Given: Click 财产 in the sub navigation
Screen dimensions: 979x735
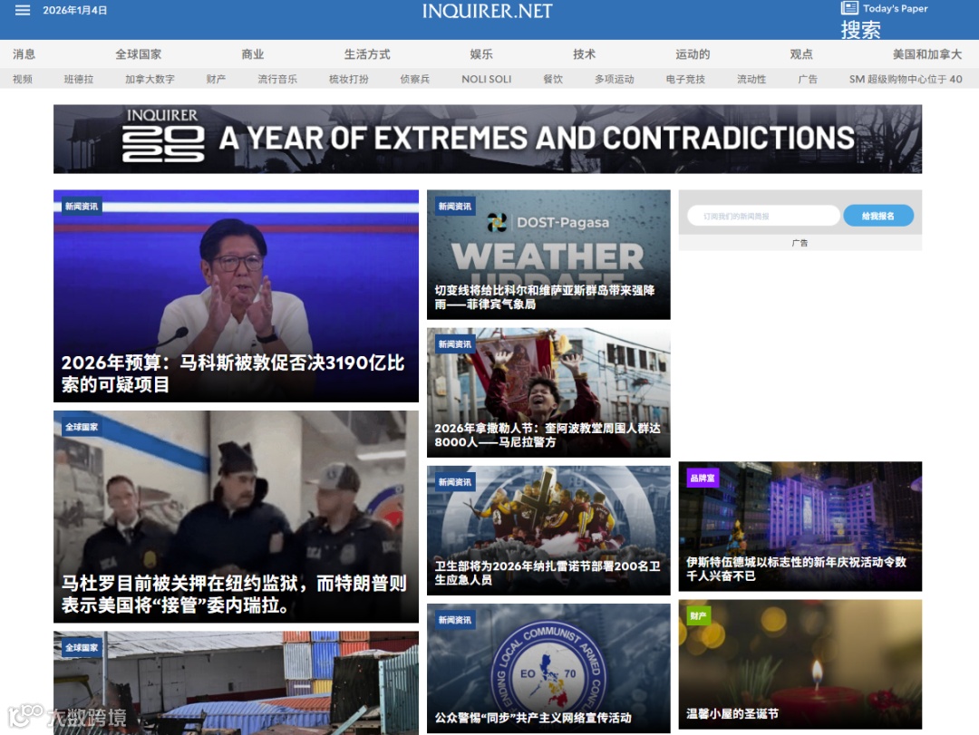Looking at the screenshot, I should tap(216, 79).
